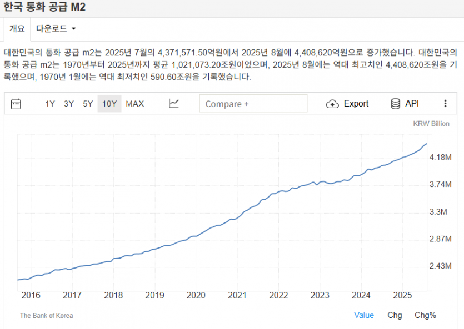Select the 10Y time range
This screenshot has height=329, width=464.
[x=109, y=104]
